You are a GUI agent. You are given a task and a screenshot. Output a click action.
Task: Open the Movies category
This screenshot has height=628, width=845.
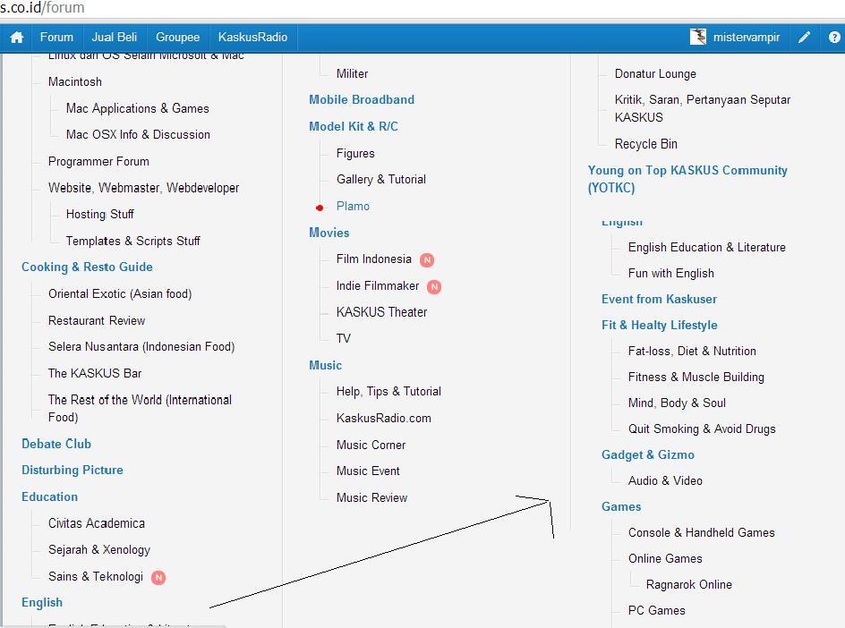tap(329, 233)
